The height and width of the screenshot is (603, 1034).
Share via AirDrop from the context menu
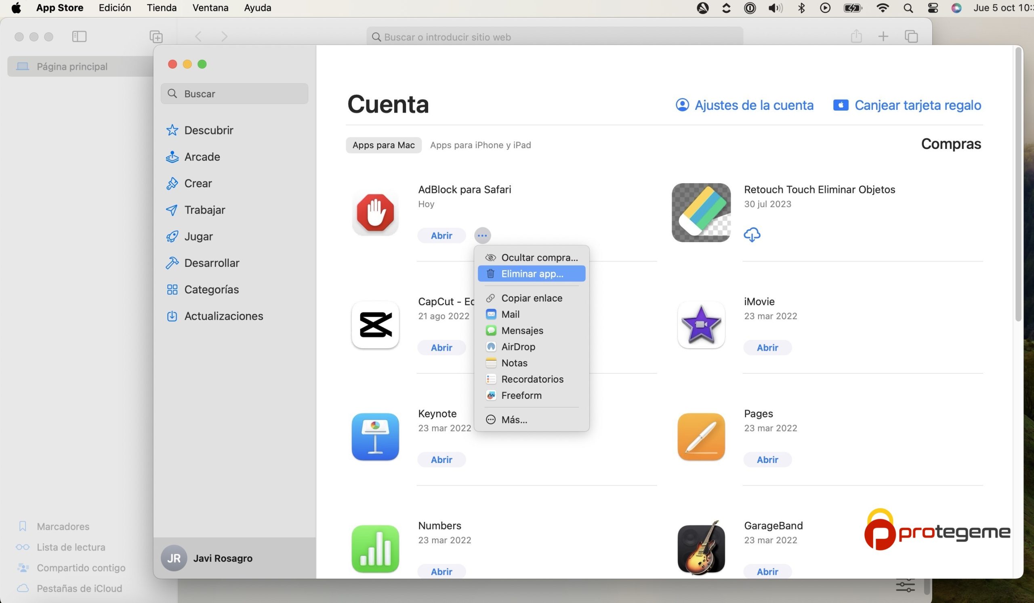[532, 347]
